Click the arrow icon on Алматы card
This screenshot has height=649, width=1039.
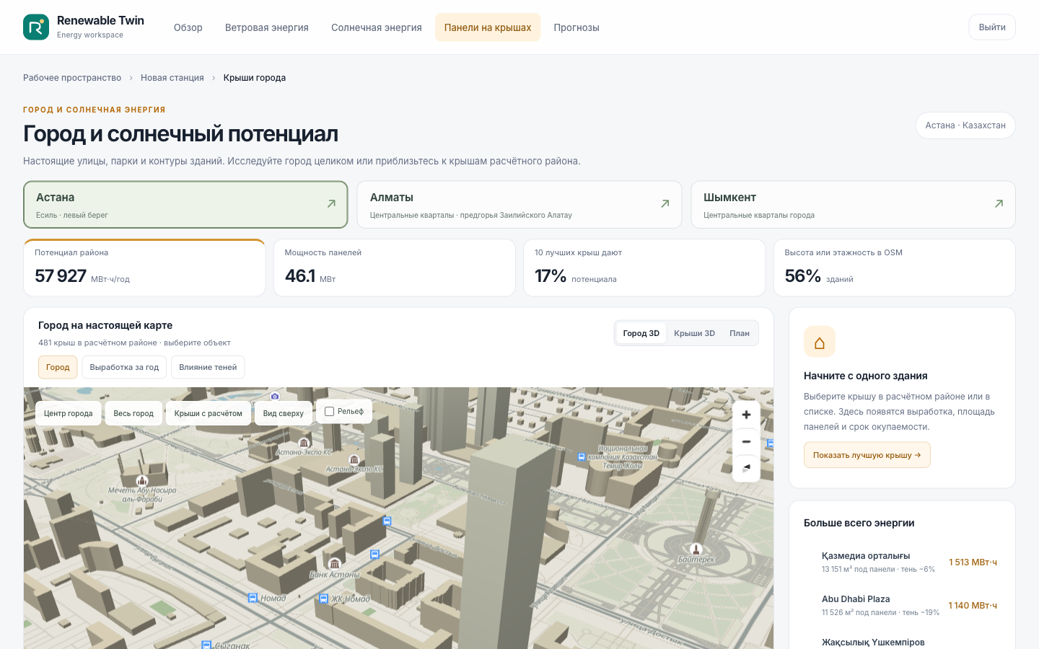click(665, 204)
